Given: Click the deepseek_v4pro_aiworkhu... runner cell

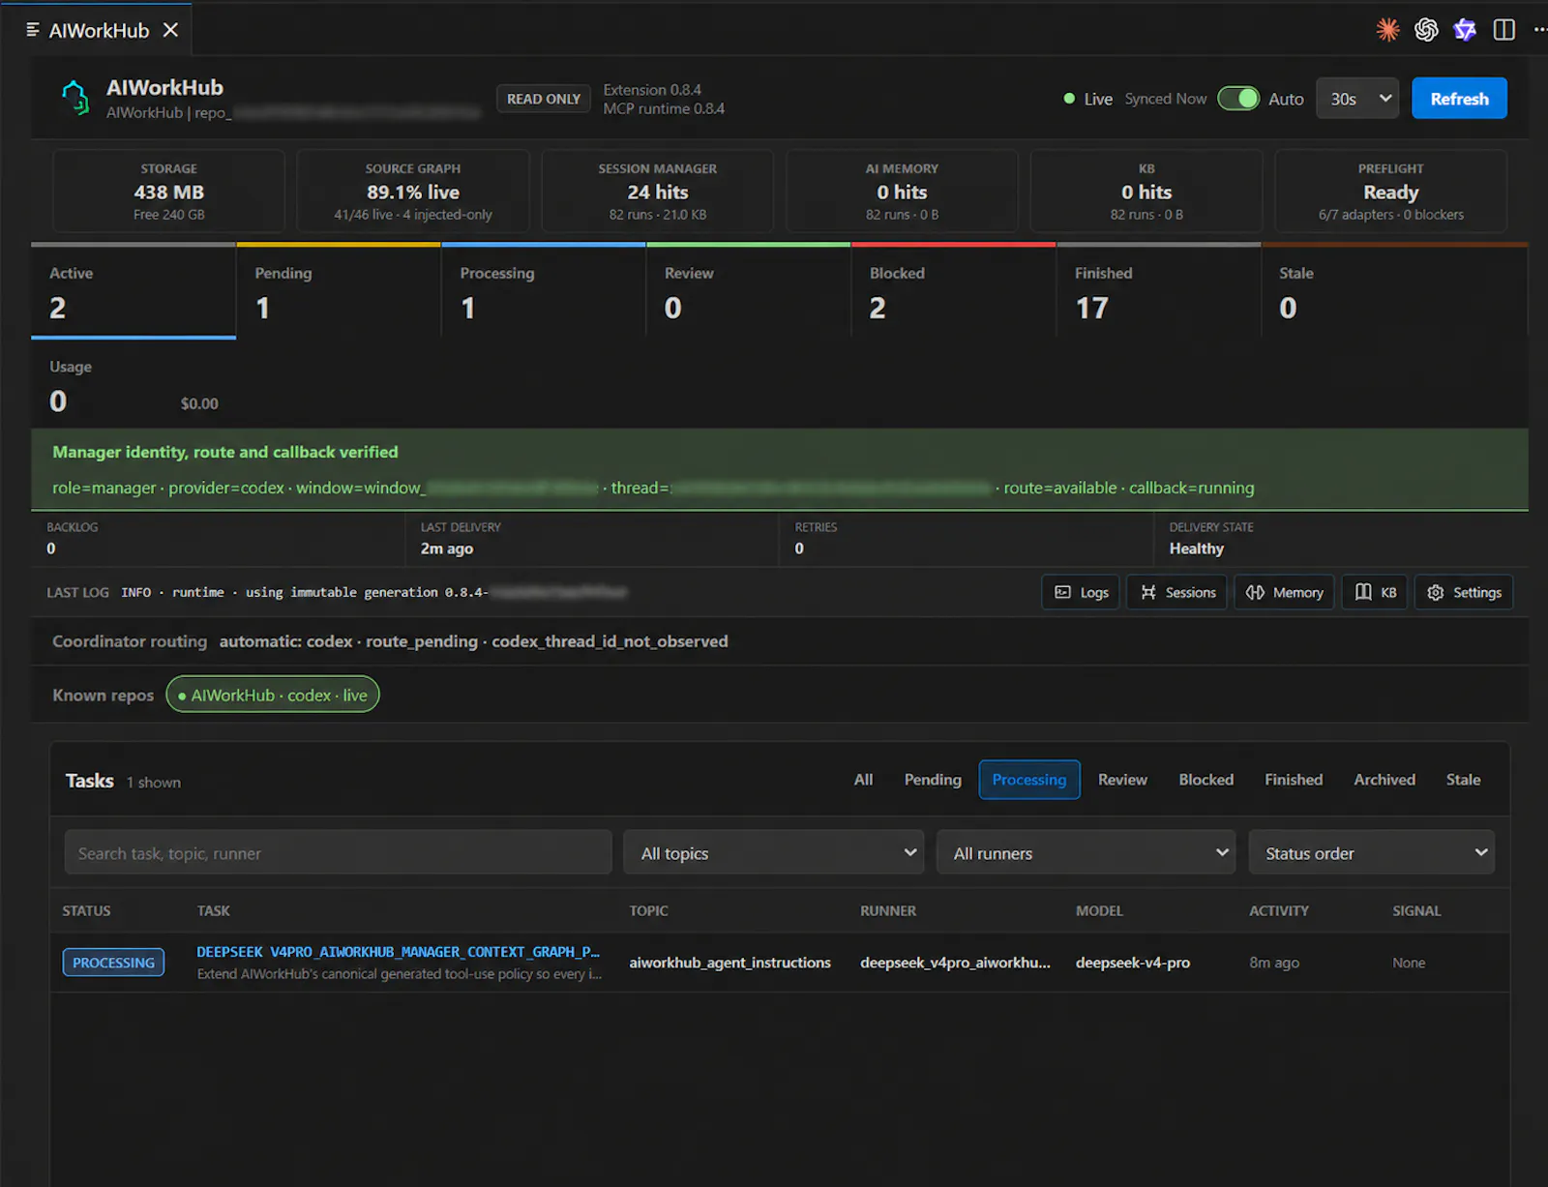Looking at the screenshot, I should coord(955,963).
